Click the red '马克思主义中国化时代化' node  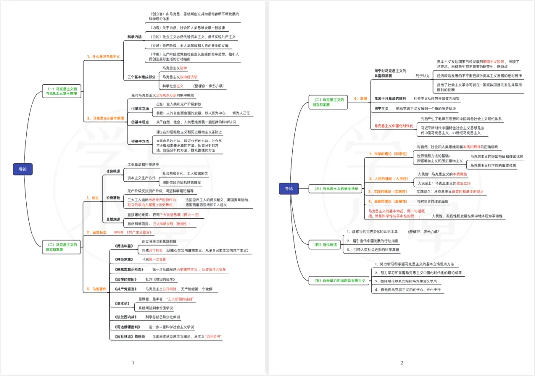point(393,126)
